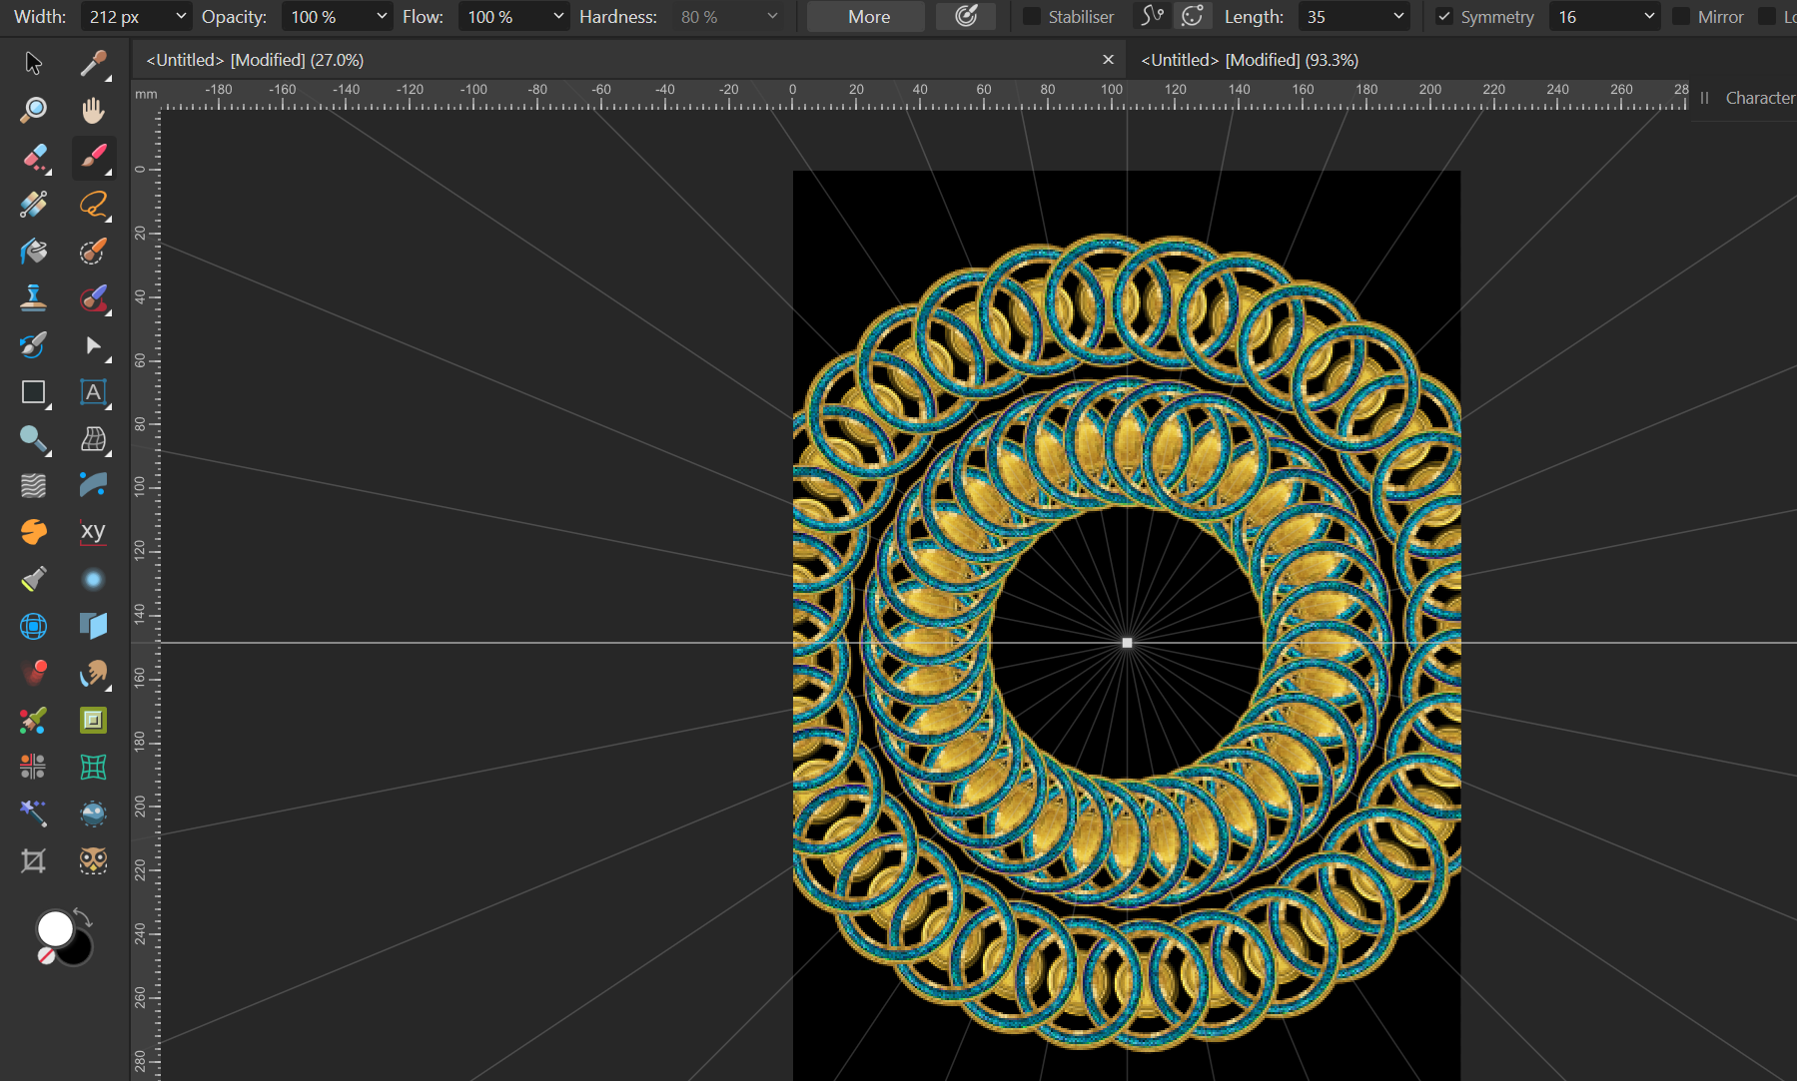Select the Mesh Warp tool
1797x1081 pixels.
pos(93,439)
